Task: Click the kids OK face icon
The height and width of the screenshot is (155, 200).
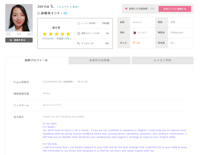Action: 134,43
